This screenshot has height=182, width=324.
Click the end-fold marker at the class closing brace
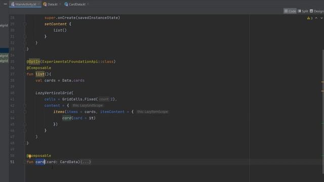[x=25, y=49]
